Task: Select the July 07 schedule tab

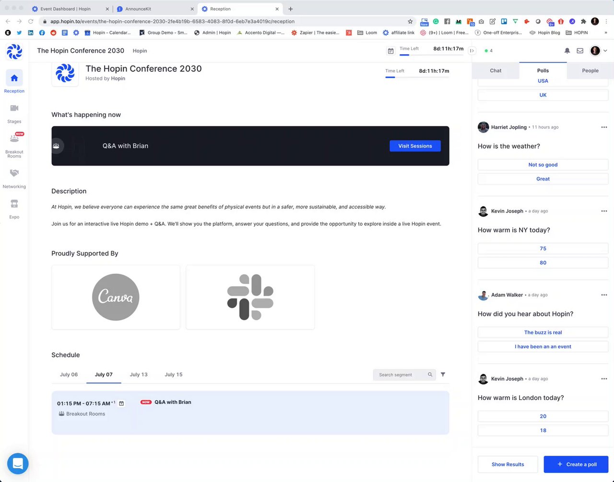Action: [104, 375]
